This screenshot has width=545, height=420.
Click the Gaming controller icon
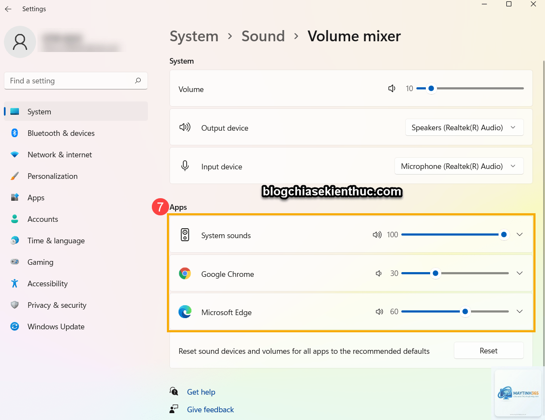point(15,262)
